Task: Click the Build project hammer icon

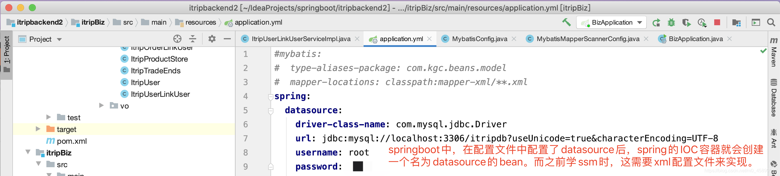Action: pos(566,22)
